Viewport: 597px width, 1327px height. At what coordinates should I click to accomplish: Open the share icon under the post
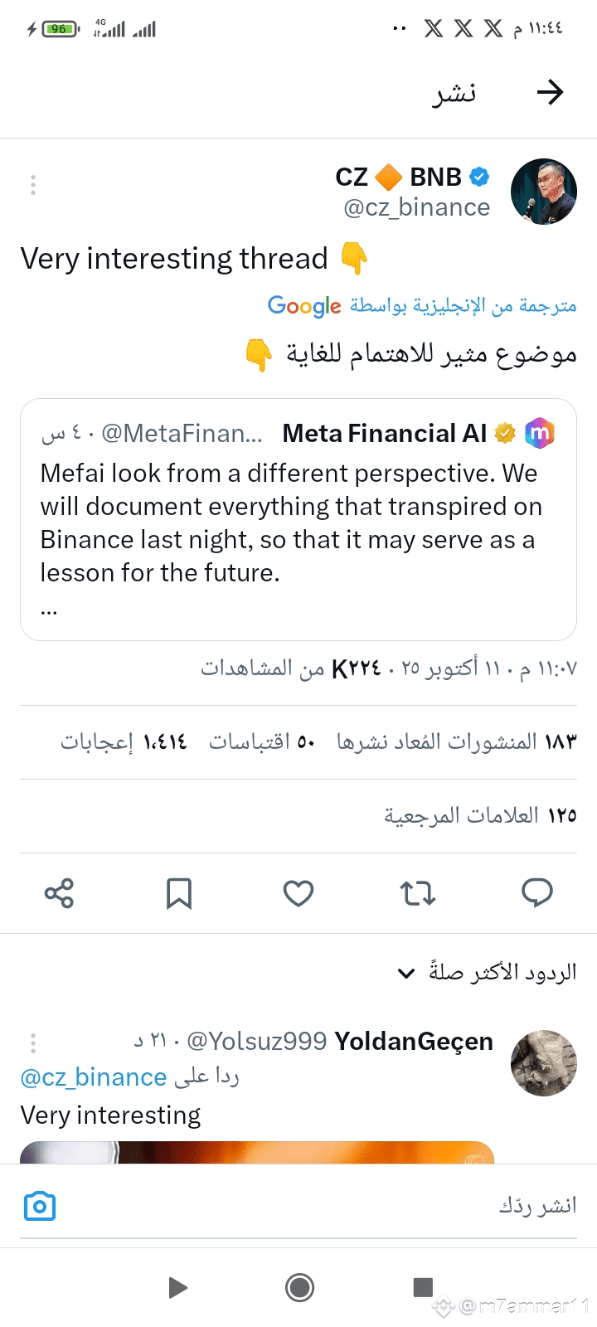[x=59, y=893]
